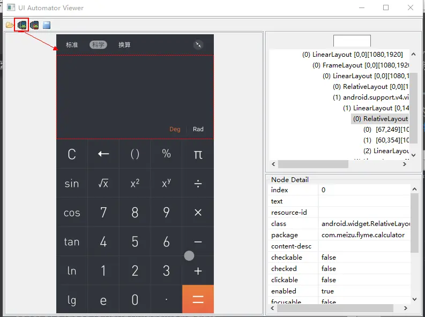
Task: Open a saved screenshot with the folder icon
Action: click(x=10, y=25)
